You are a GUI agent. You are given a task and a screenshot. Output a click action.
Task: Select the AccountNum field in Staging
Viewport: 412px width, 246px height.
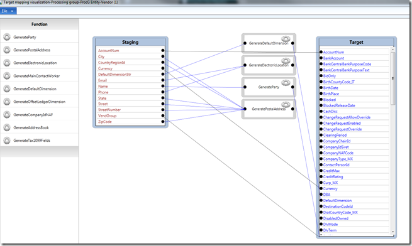[109, 51]
